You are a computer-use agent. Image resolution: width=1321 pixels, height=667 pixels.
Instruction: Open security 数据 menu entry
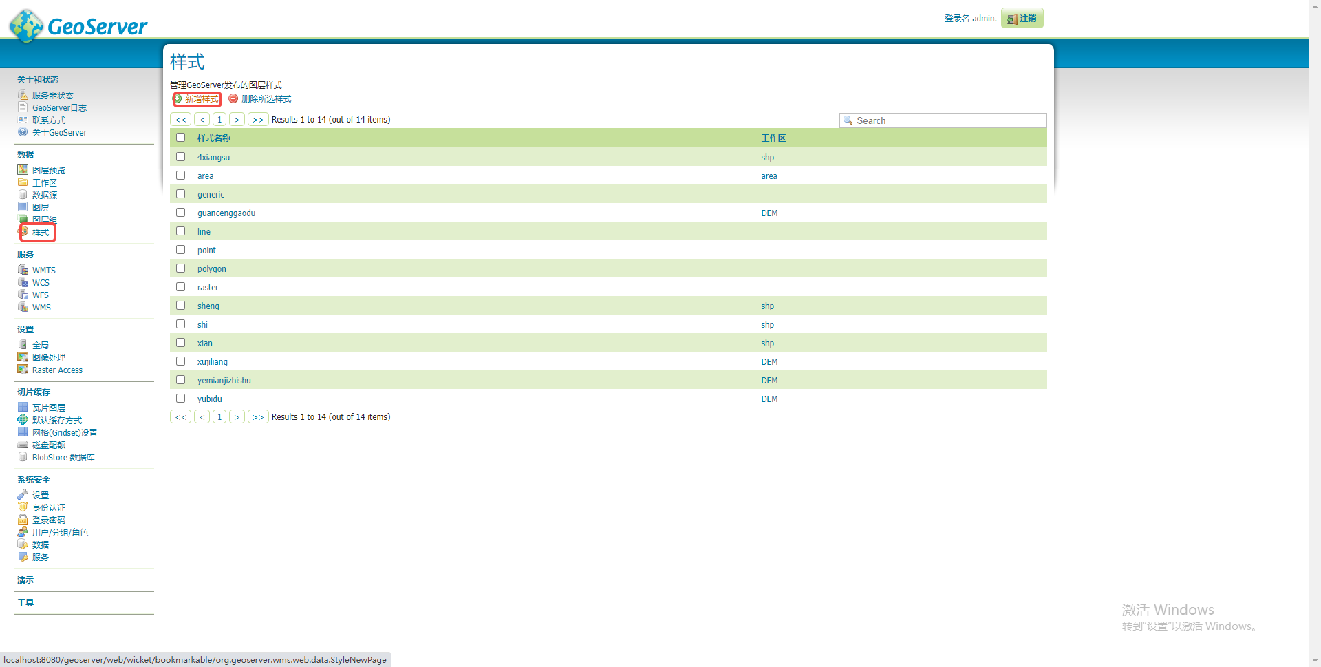click(x=41, y=545)
